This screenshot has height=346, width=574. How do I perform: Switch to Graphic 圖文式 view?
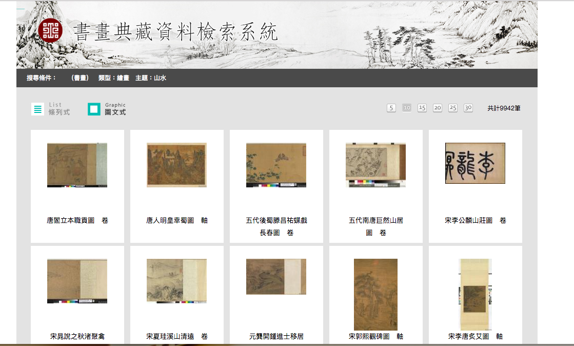(x=107, y=109)
